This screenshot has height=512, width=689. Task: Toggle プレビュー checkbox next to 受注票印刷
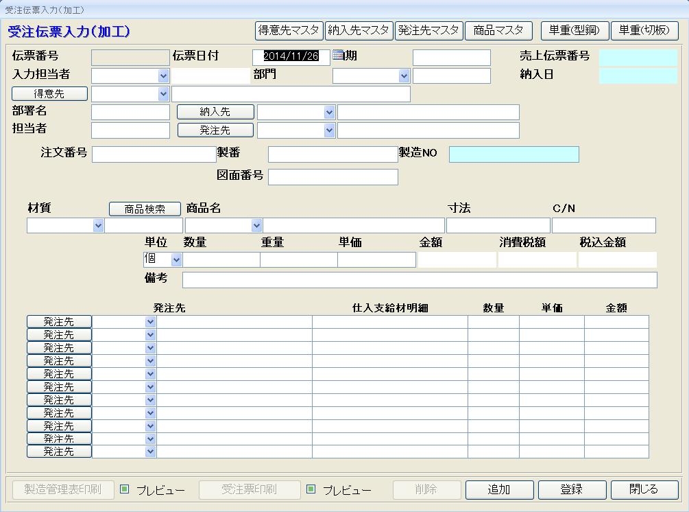click(311, 489)
